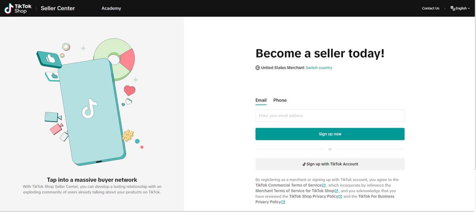476x212 pixels.
Task: Open Contact Us in the header
Action: 430,8
